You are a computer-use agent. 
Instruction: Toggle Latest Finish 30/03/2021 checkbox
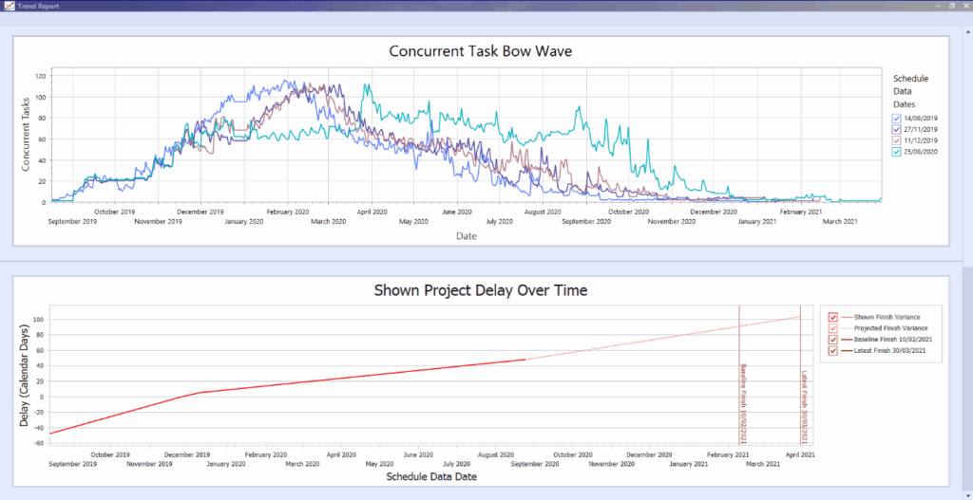pos(833,352)
